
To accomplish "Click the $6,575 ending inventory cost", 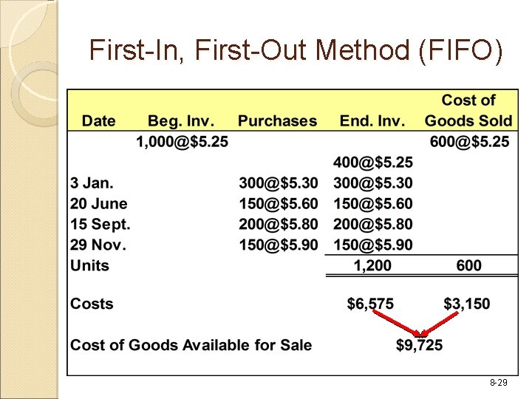I will click(x=370, y=304).
